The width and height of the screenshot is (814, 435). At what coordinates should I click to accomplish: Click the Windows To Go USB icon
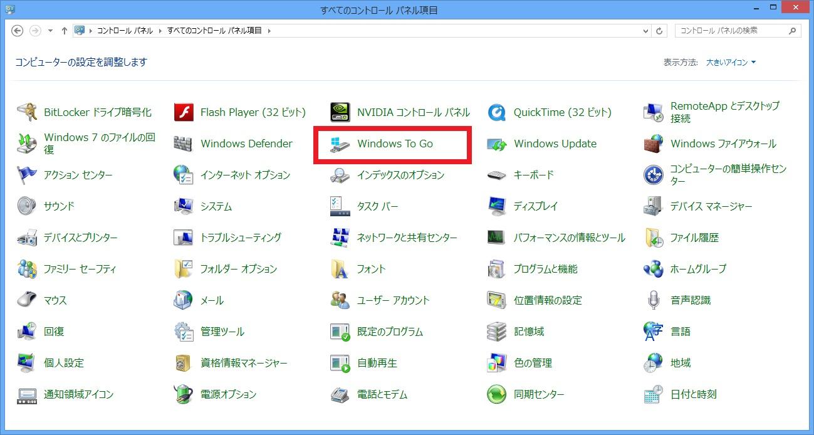click(x=340, y=144)
